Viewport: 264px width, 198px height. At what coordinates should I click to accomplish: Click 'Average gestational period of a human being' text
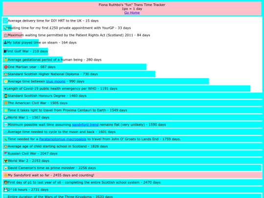45,60
